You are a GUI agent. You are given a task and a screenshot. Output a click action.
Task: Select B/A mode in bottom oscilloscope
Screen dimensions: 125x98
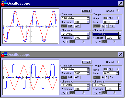[x=71, y=77]
